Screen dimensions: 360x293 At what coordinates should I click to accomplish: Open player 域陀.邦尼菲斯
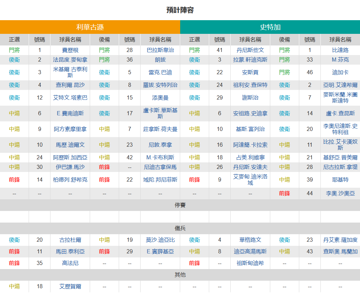(160, 179)
